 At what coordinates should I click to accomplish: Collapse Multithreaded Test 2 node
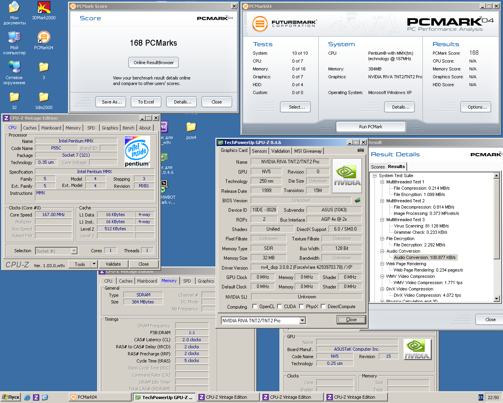pyautogui.click(x=382, y=201)
